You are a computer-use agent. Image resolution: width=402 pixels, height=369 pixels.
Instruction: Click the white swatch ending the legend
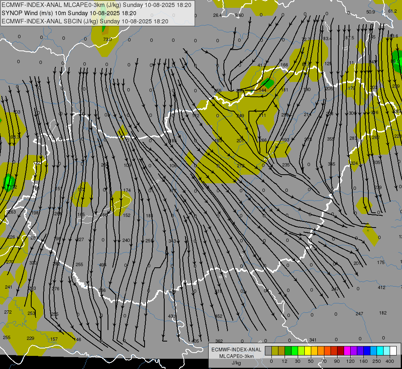393,351
